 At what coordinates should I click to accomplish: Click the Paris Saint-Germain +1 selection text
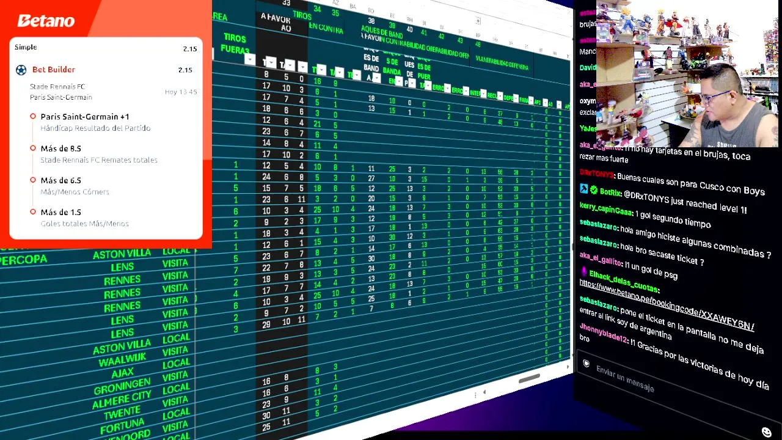(x=85, y=116)
